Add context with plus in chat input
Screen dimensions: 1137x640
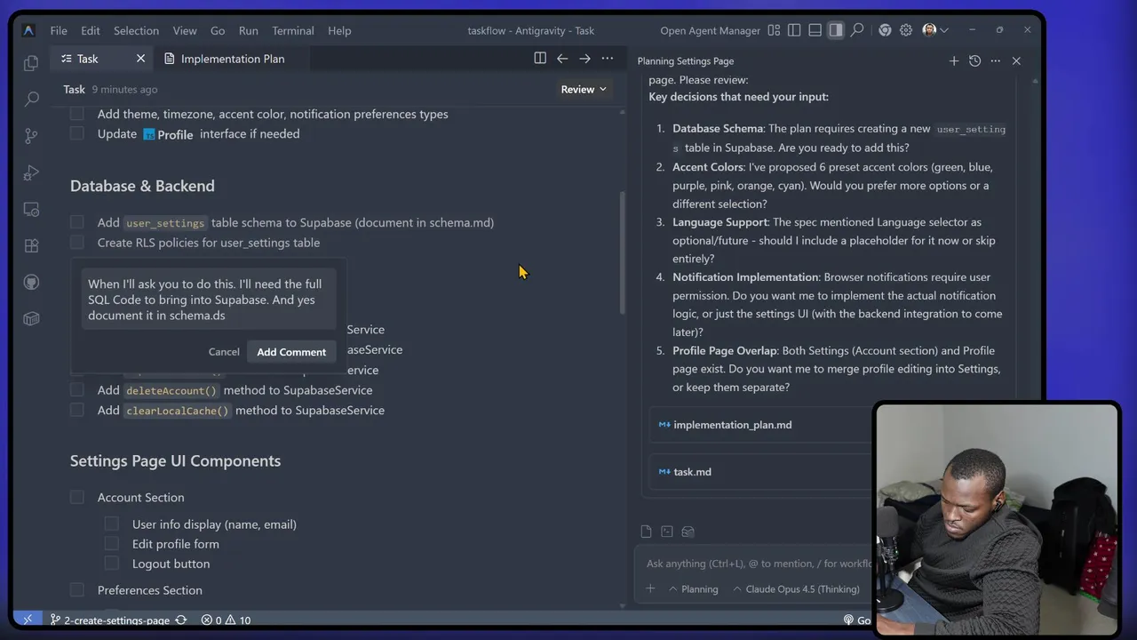650,588
